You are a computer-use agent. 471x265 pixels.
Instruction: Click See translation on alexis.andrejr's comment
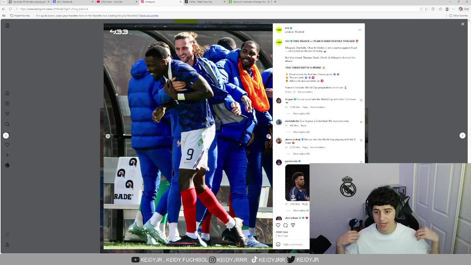(x=318, y=147)
